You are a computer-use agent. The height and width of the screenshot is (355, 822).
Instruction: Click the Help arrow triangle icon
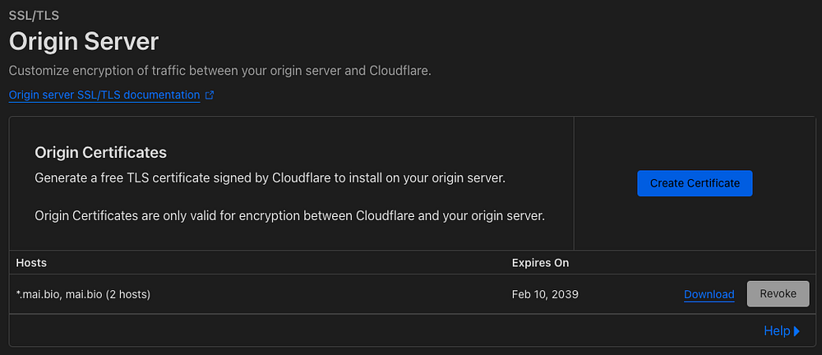point(797,331)
